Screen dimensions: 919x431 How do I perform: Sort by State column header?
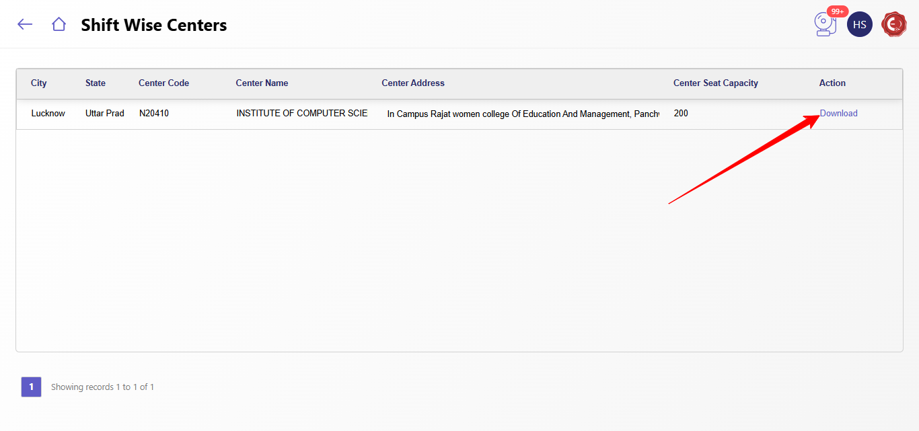[96, 83]
